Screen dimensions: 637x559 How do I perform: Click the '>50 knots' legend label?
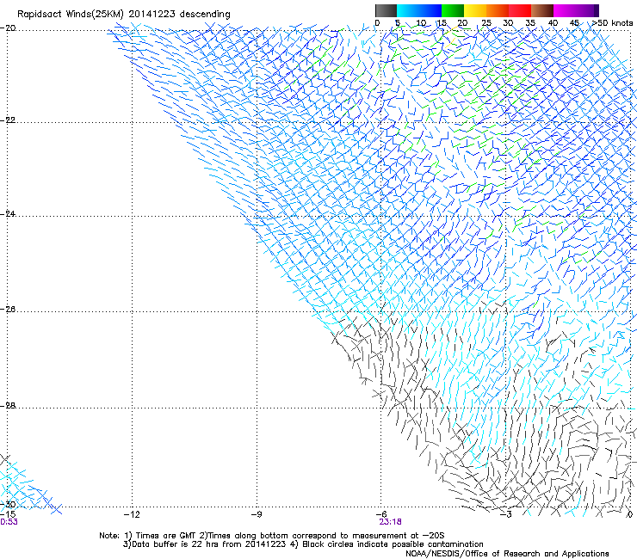pyautogui.click(x=613, y=23)
